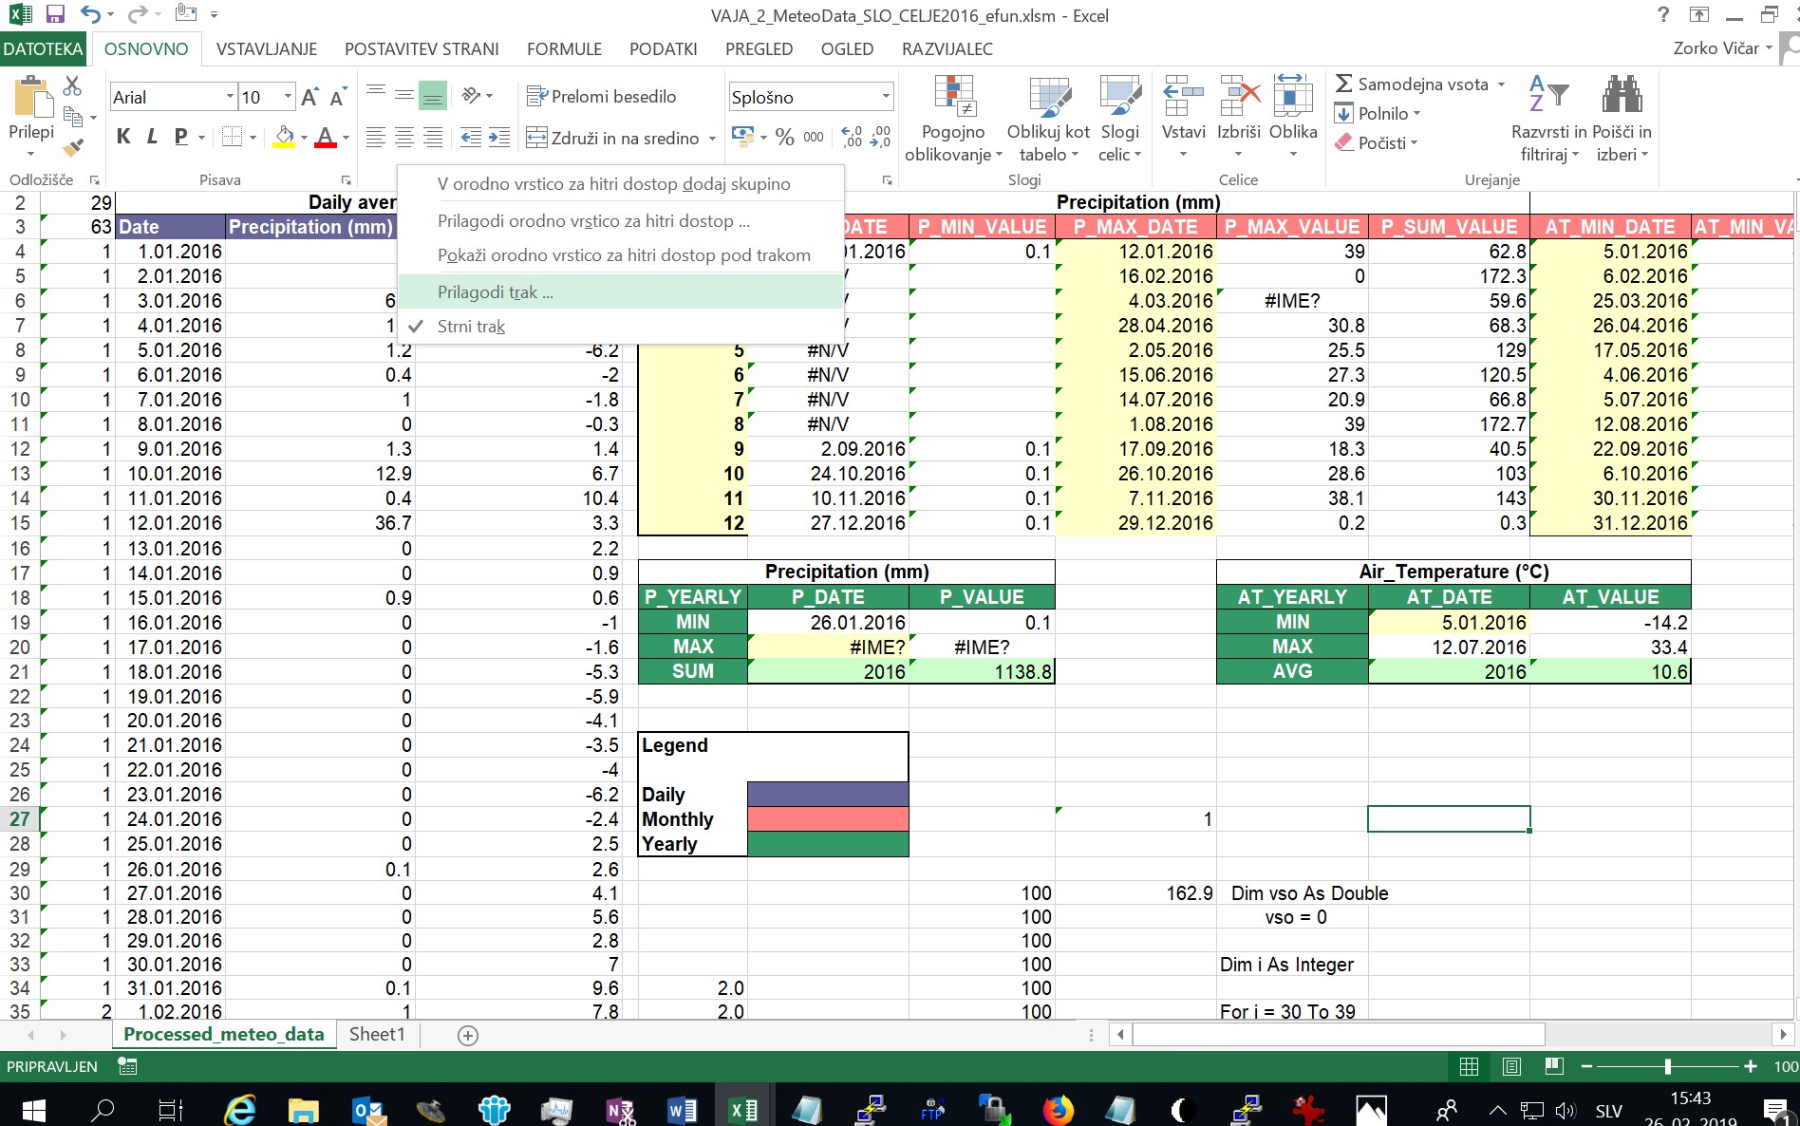The width and height of the screenshot is (1800, 1126).
Task: Select Prilagodi trak from context menu
Action: tap(495, 292)
